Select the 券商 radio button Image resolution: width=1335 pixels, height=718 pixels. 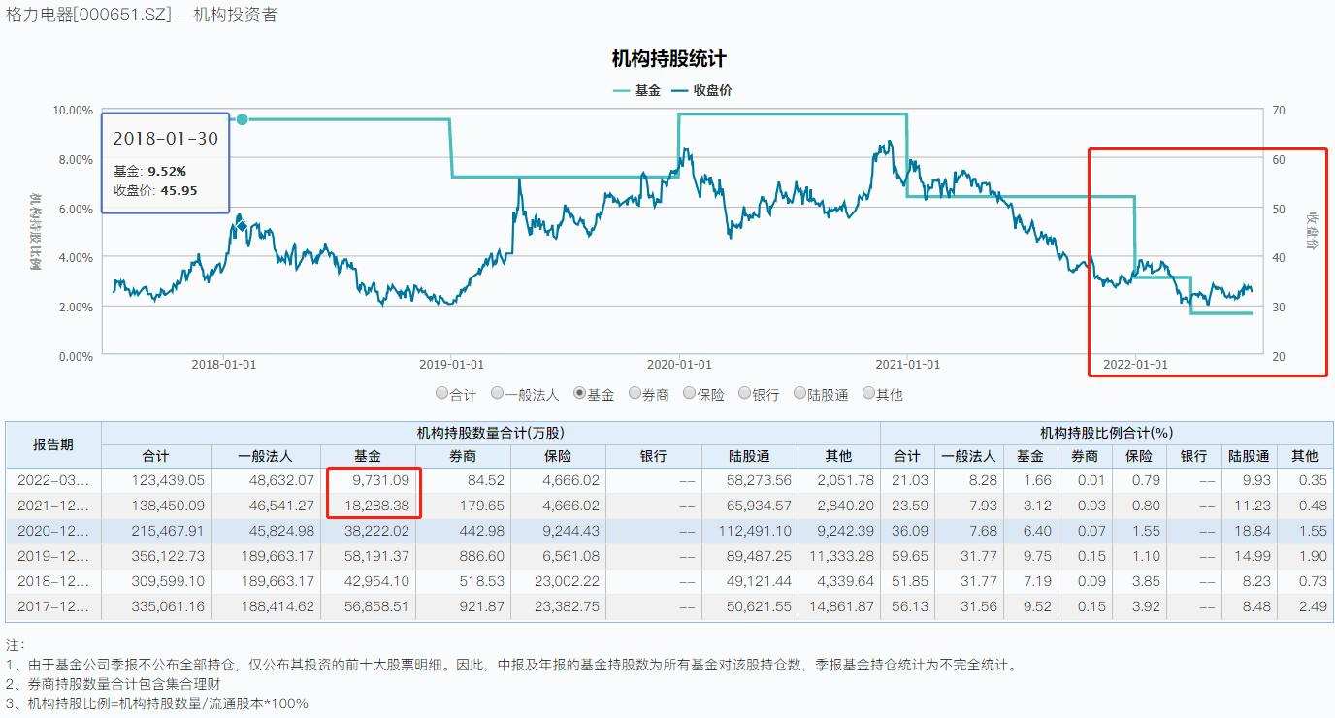click(x=635, y=394)
